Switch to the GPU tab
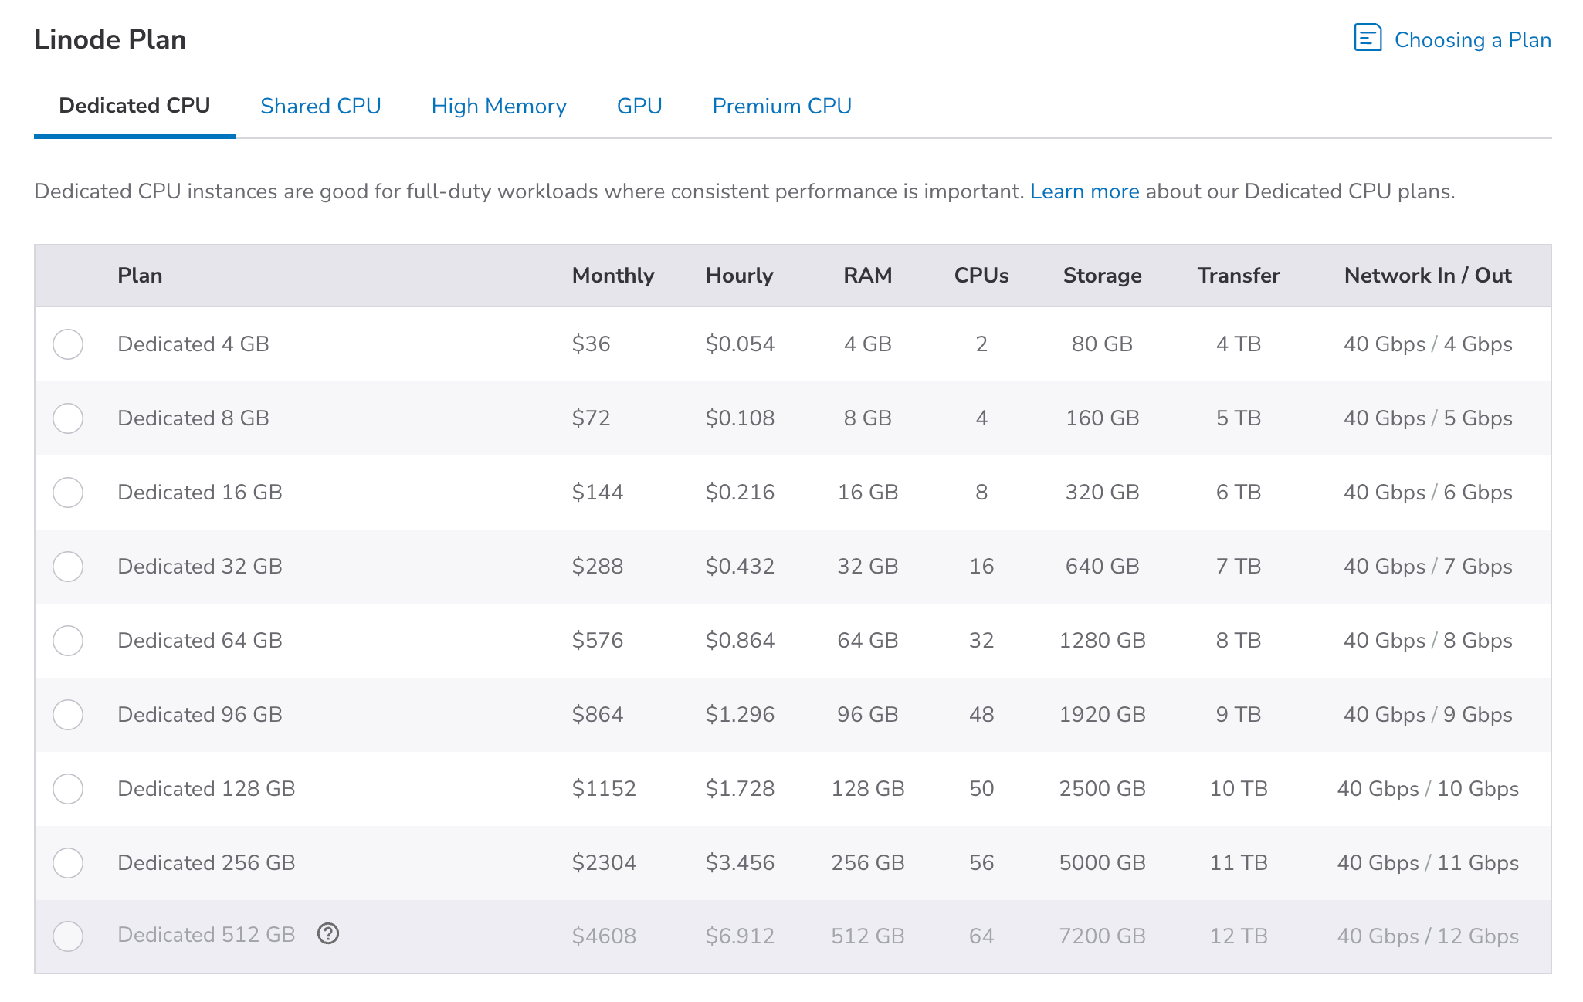 [639, 107]
